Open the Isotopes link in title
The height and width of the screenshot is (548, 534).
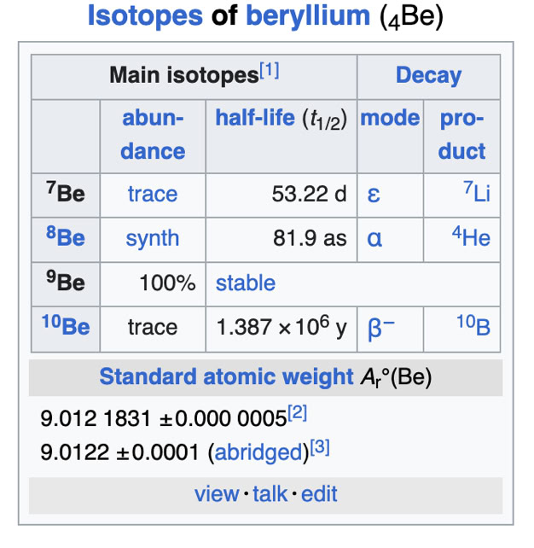[x=145, y=16]
